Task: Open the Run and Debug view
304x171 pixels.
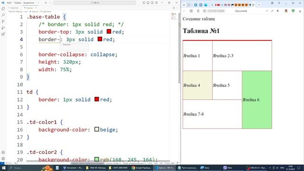Action: 3,28
